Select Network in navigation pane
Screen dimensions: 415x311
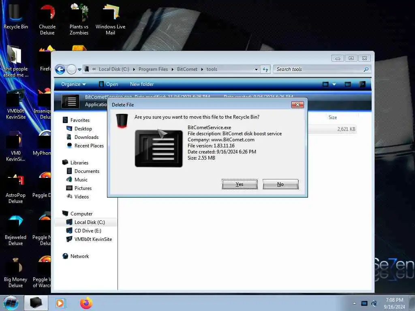click(80, 256)
